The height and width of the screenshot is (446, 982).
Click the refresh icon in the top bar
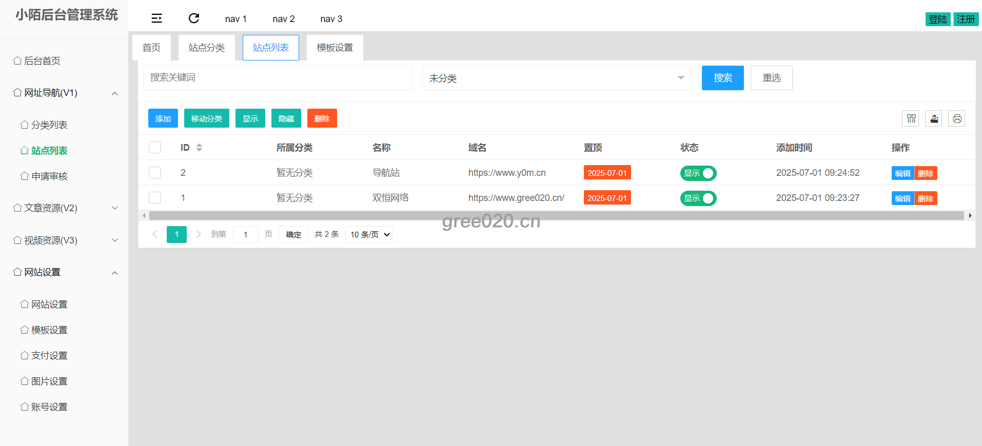coord(194,18)
